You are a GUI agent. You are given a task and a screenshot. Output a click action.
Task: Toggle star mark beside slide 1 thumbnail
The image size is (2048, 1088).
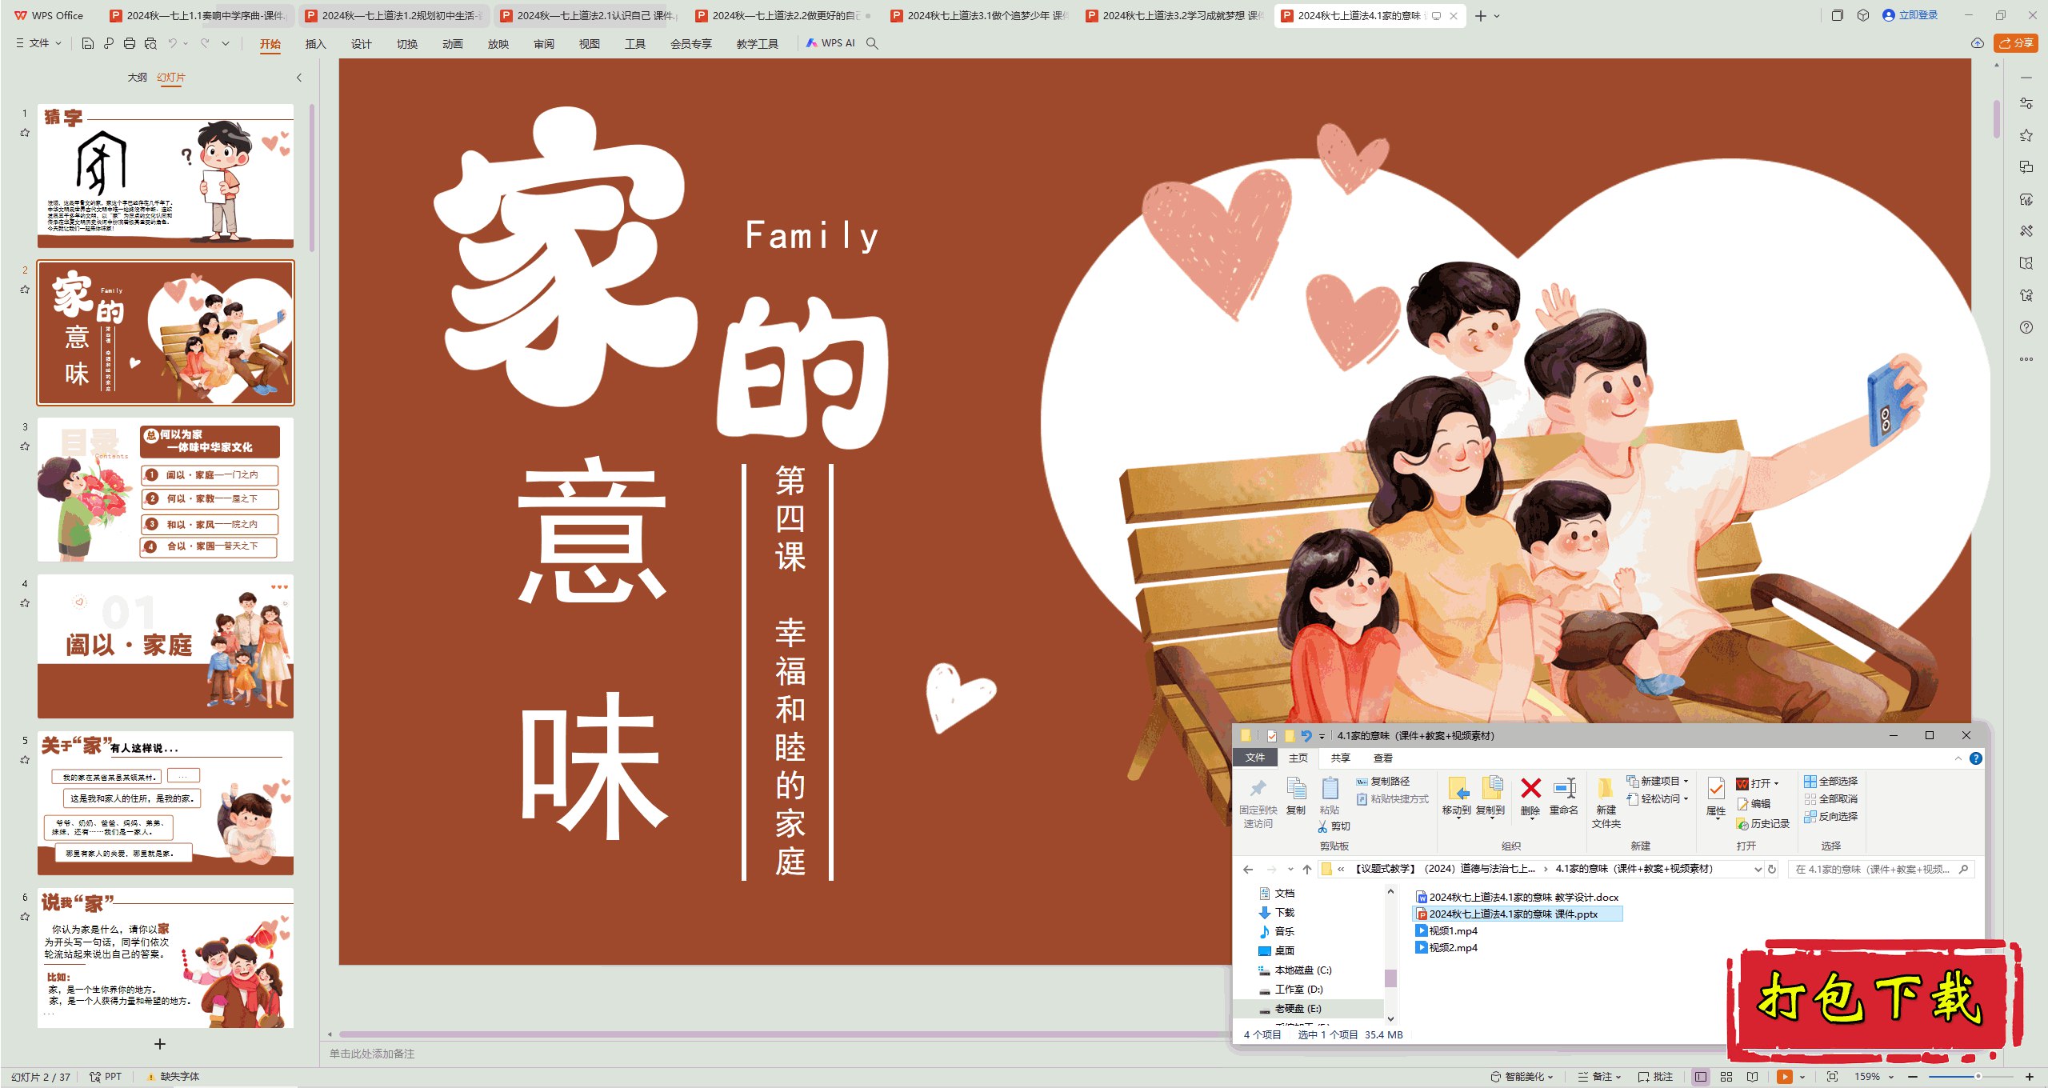tap(25, 133)
